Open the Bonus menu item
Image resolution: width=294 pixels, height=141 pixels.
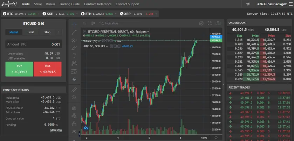(50, 4)
